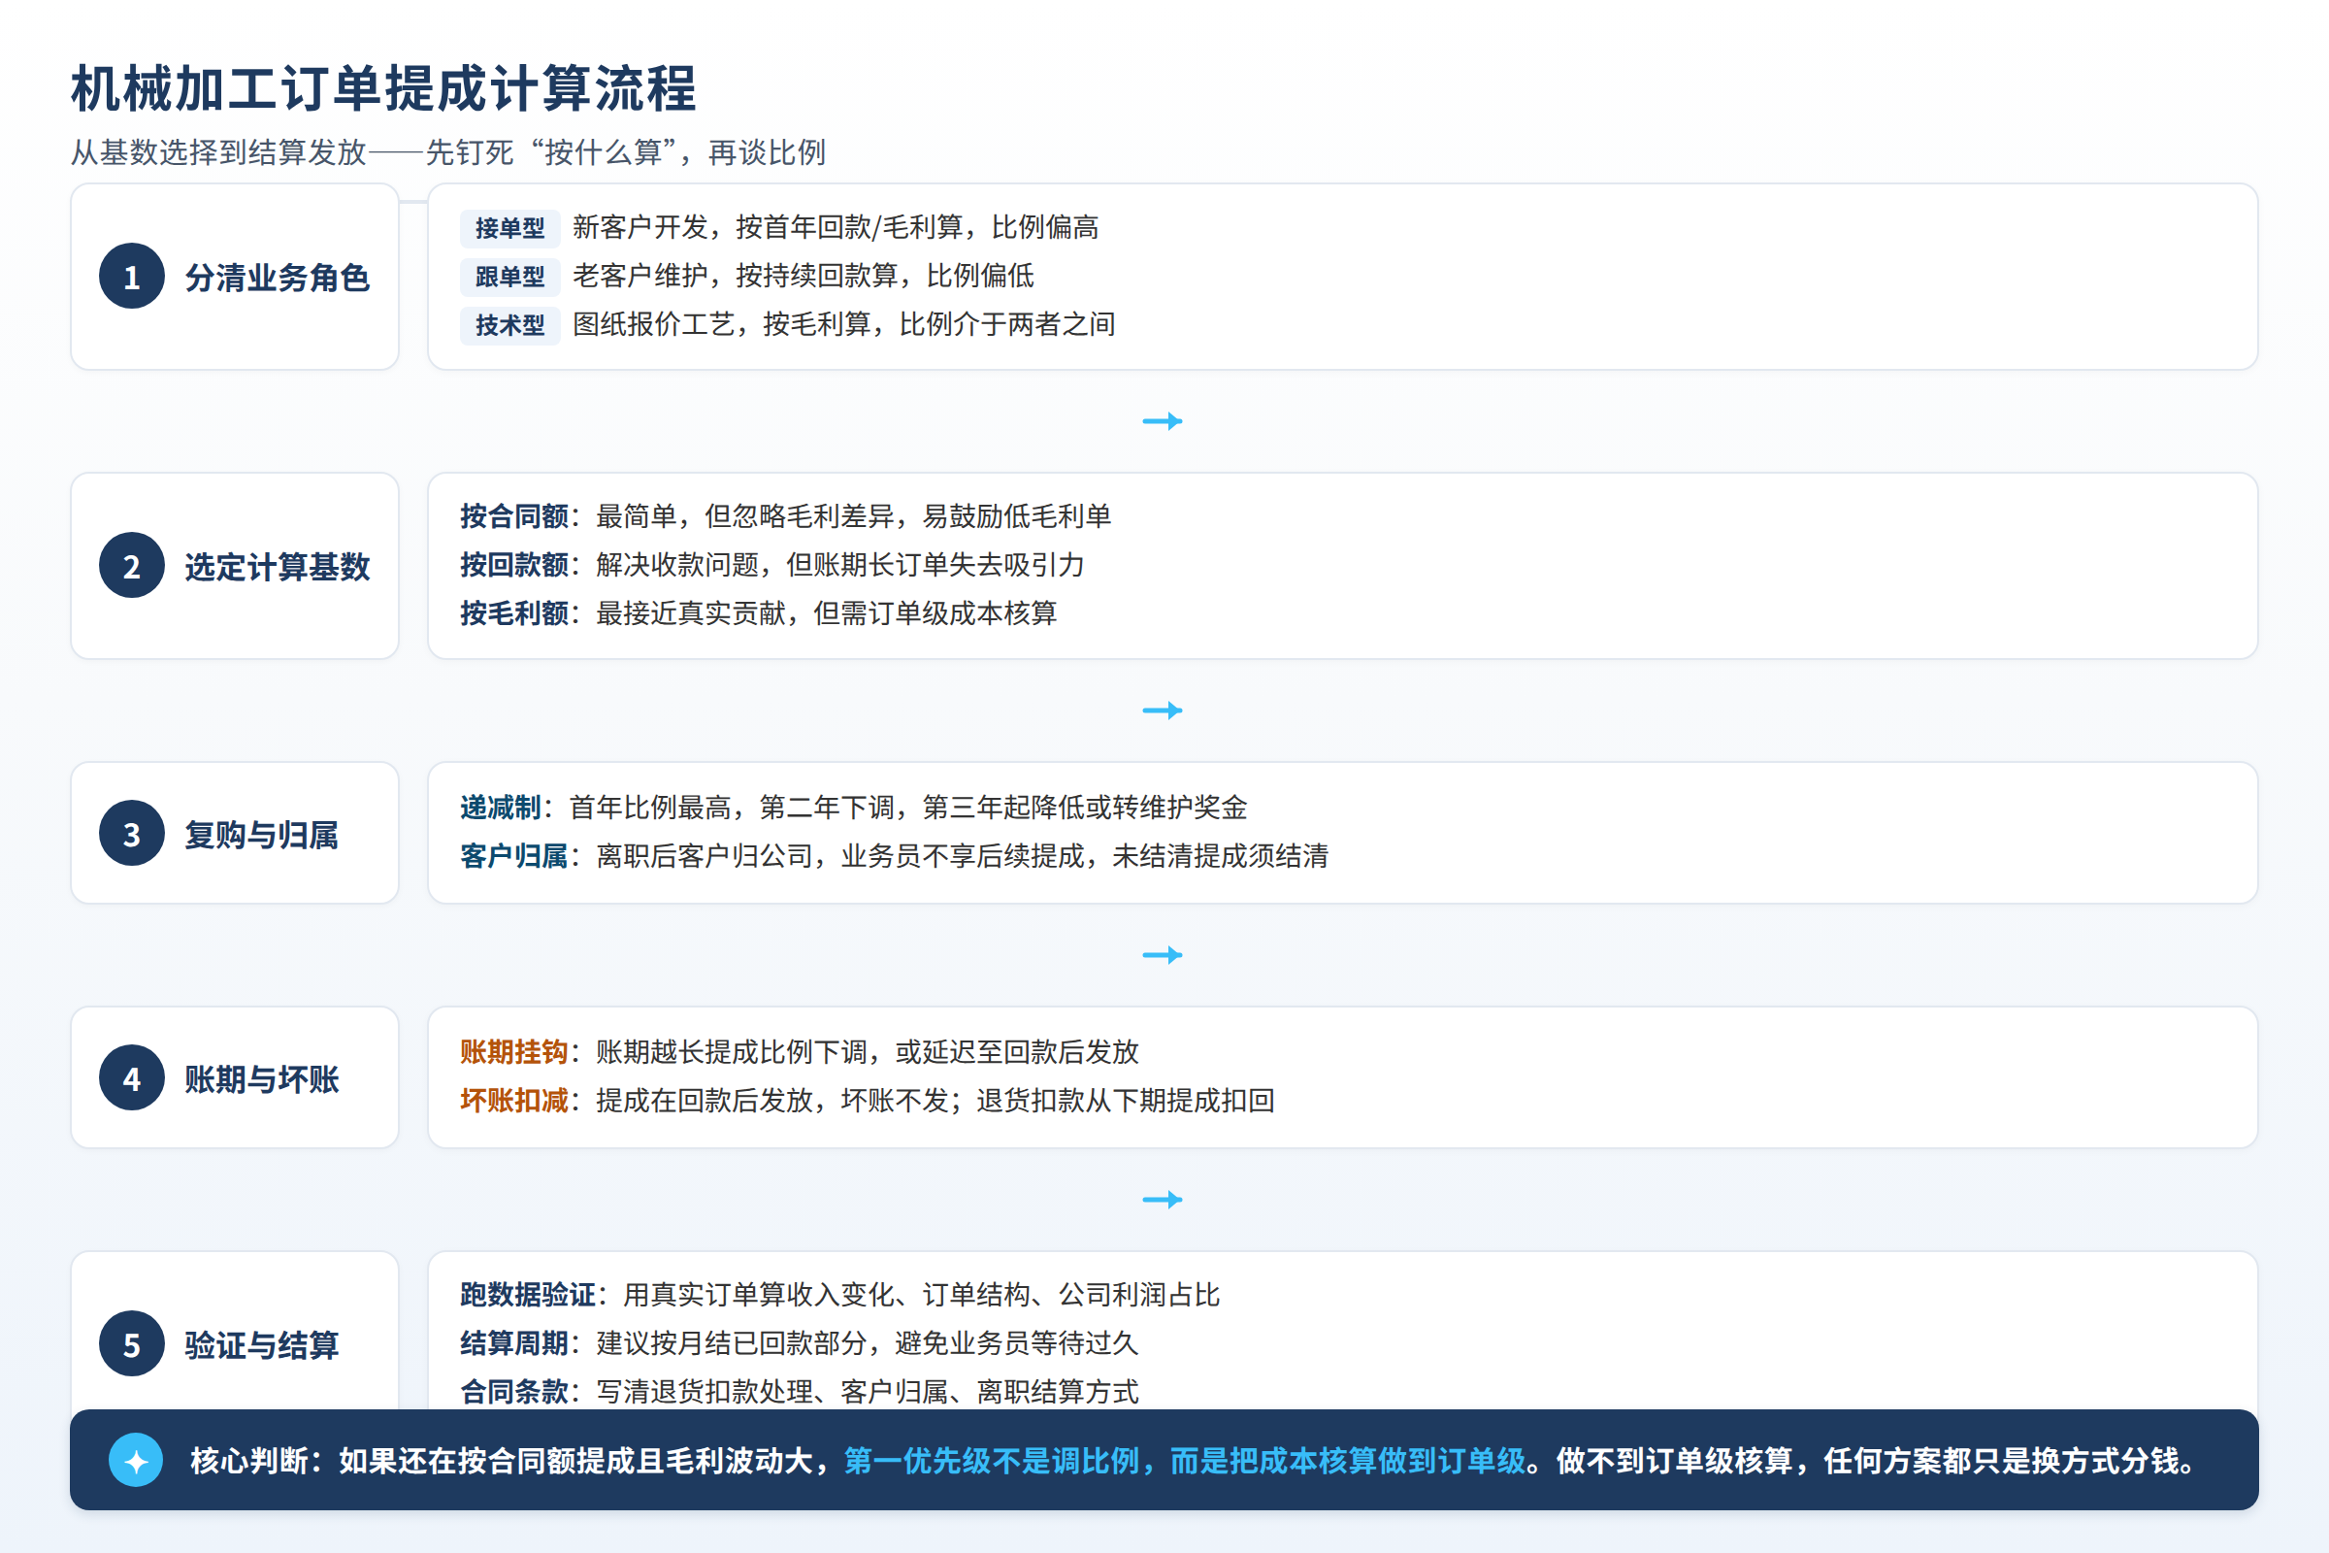Screen dimensions: 2329x1553
Task: Click the text 提成在回款后发放，坏账不发
Action: [772, 1101]
